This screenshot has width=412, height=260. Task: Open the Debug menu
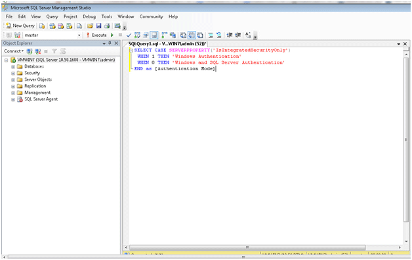click(x=89, y=16)
